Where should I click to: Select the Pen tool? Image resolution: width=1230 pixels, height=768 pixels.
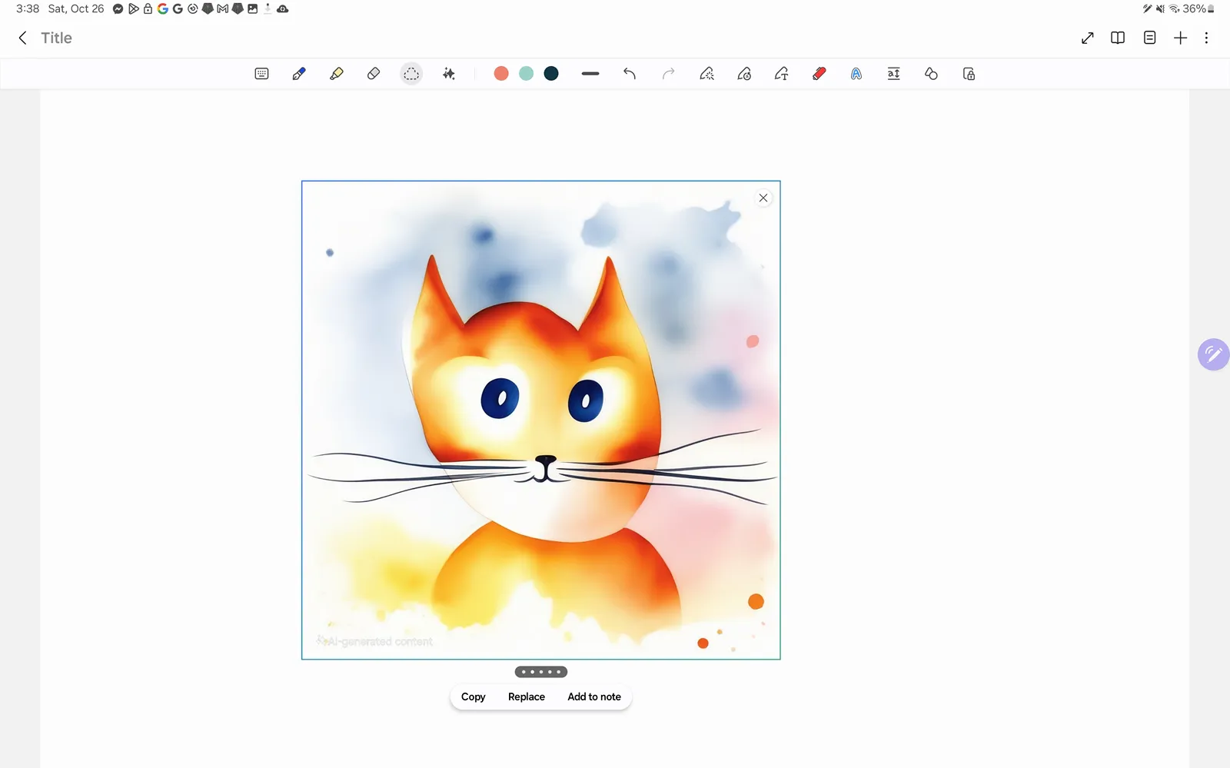pyautogui.click(x=299, y=74)
